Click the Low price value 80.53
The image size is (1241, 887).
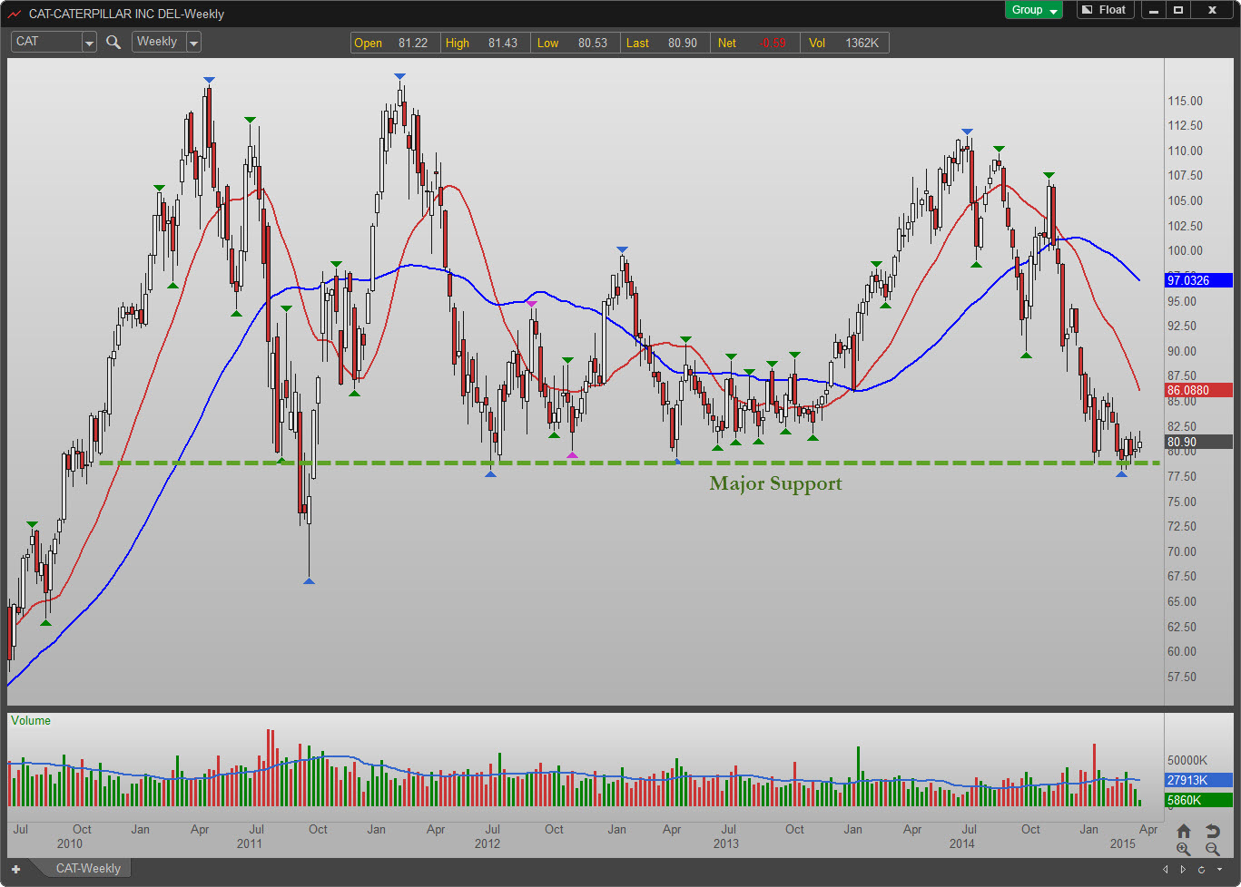point(593,43)
